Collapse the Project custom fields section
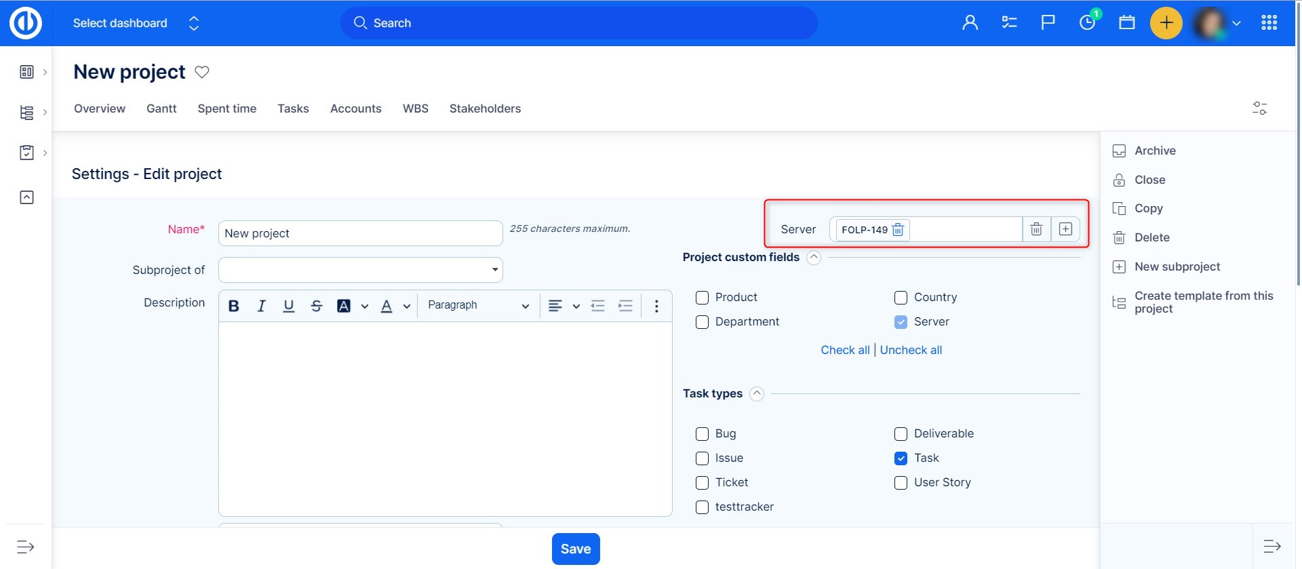The image size is (1302, 569). click(814, 258)
